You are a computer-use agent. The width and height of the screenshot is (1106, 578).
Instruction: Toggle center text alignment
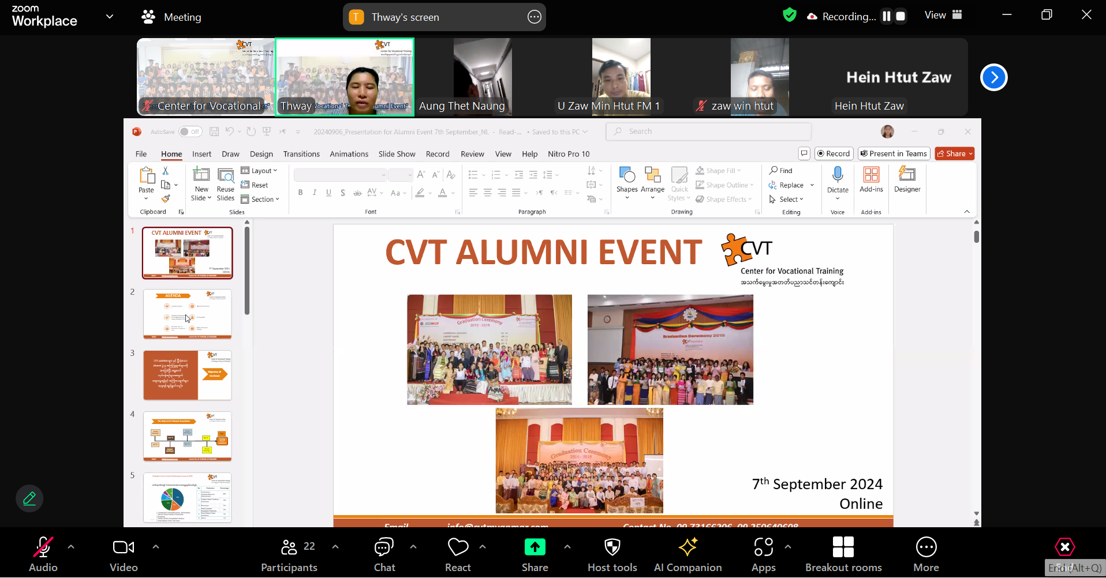click(x=487, y=193)
